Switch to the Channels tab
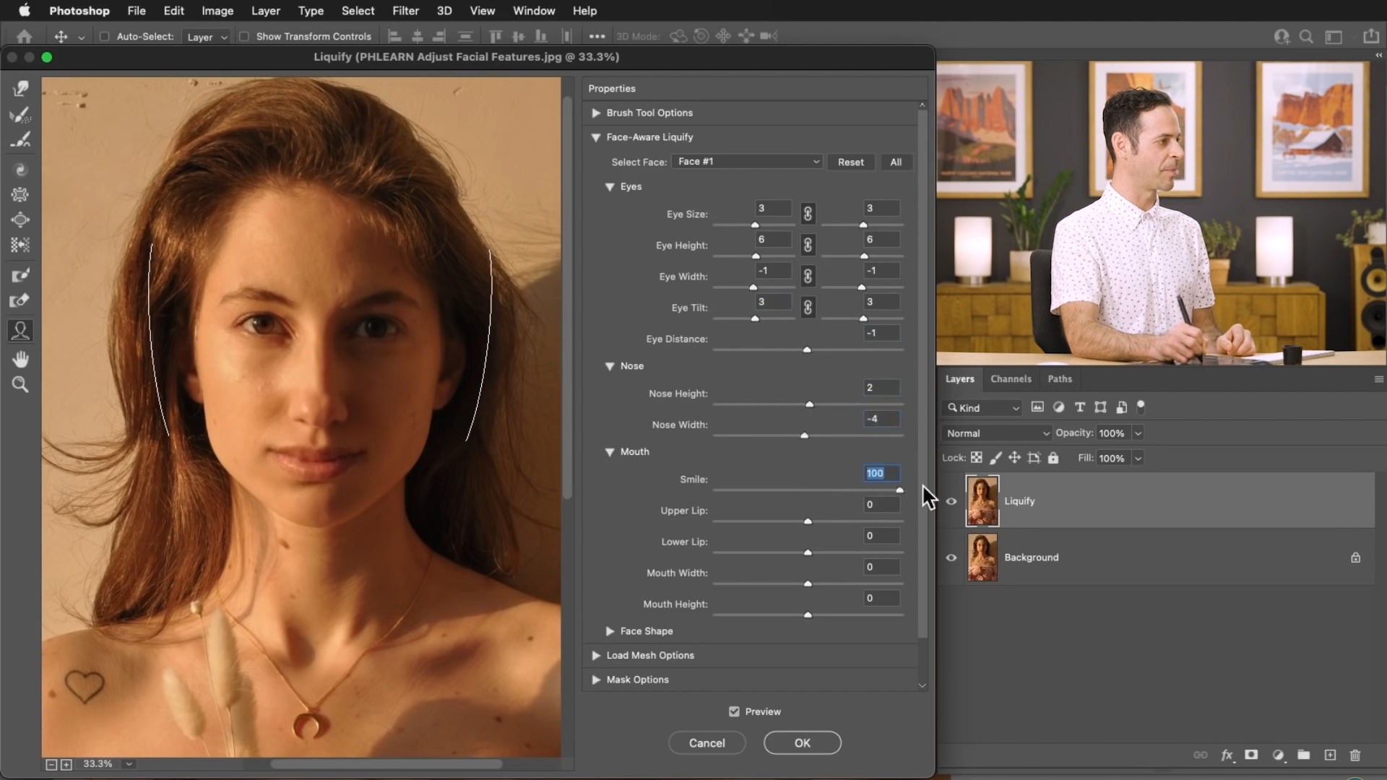Screen dimensions: 1387x780 click(1011, 378)
